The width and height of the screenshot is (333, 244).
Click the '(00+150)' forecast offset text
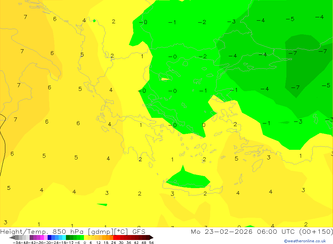coord(316,231)
